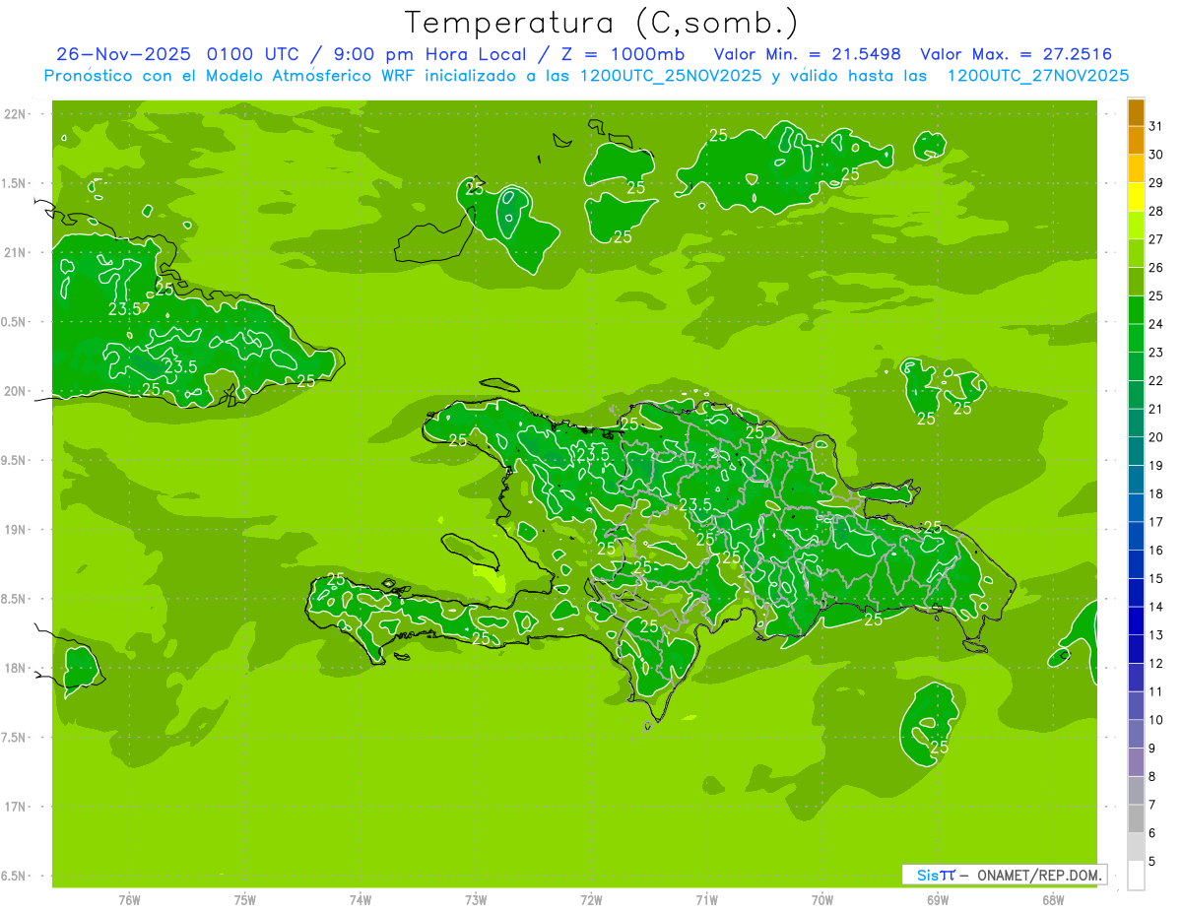Click the color scale swatch between 19 and 20
The width and height of the screenshot is (1182, 913).
click(x=1136, y=451)
